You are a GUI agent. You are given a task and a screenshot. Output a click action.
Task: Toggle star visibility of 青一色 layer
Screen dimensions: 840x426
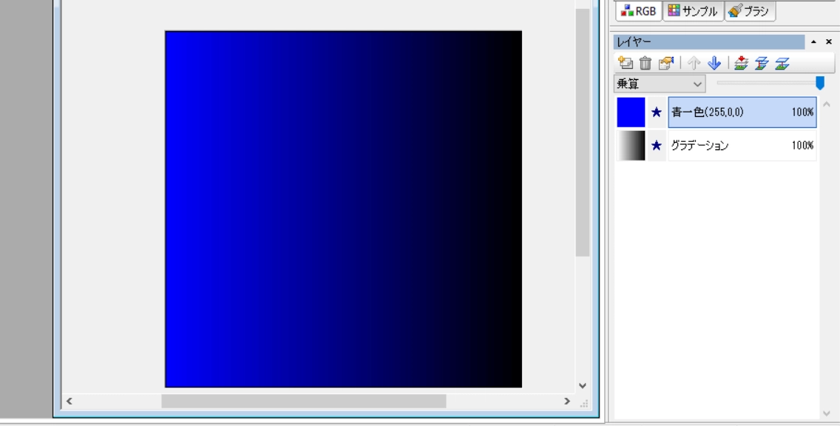pyautogui.click(x=656, y=112)
